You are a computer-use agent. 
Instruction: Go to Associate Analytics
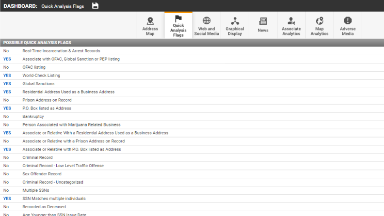pos(291,26)
